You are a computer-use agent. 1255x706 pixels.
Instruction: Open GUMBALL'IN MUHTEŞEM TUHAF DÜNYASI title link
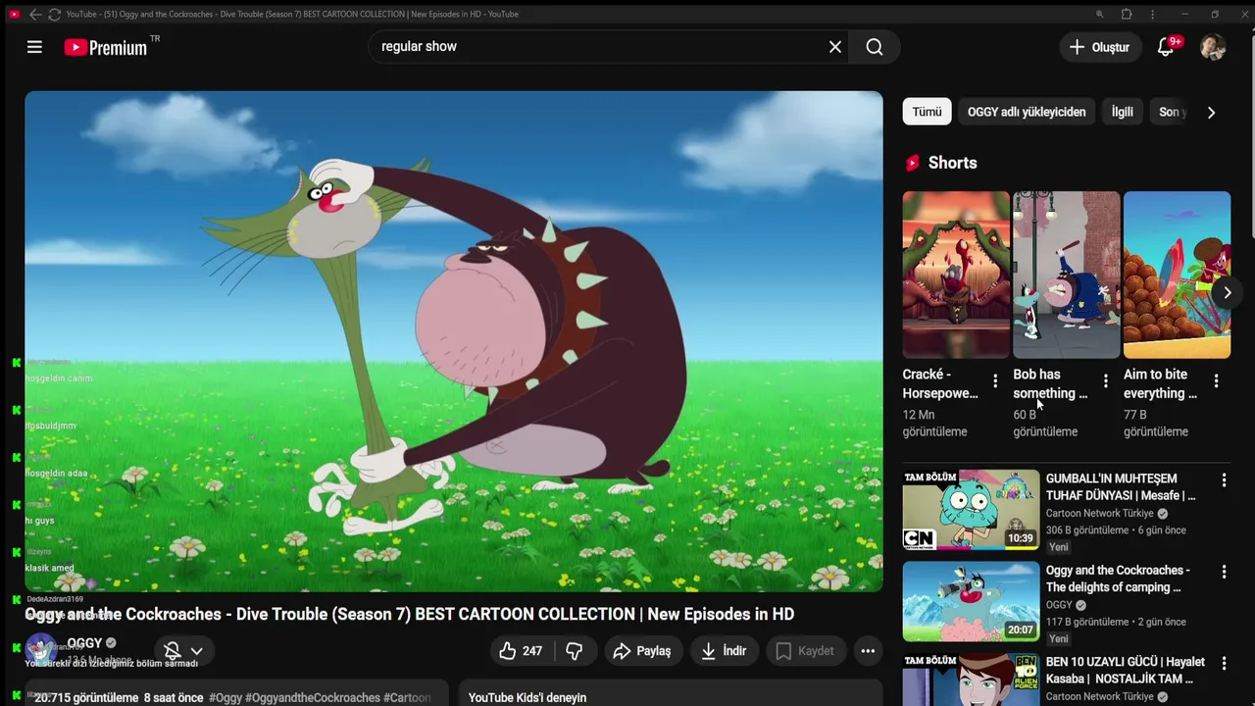point(1121,487)
